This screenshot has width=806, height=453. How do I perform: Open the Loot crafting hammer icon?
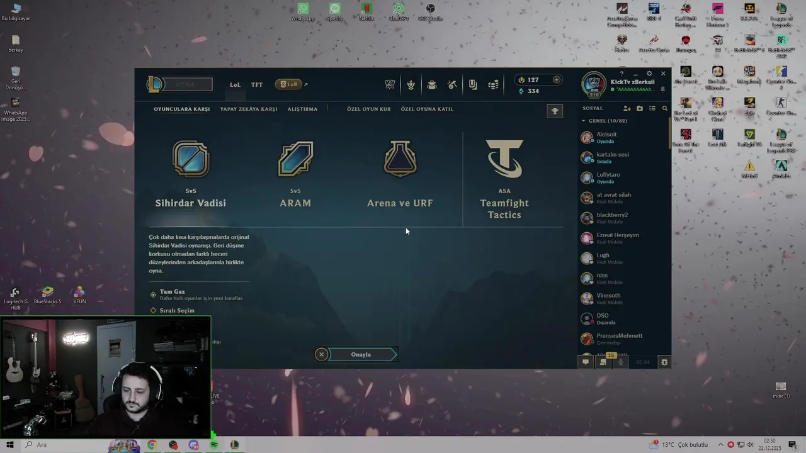(x=452, y=84)
